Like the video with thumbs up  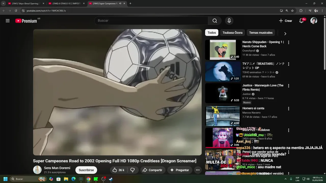[x=119, y=170]
